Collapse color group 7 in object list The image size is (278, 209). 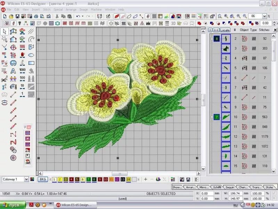point(212,117)
